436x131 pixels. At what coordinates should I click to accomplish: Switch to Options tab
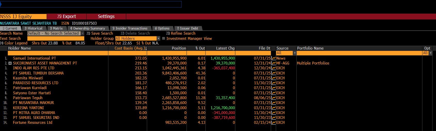[162, 28]
